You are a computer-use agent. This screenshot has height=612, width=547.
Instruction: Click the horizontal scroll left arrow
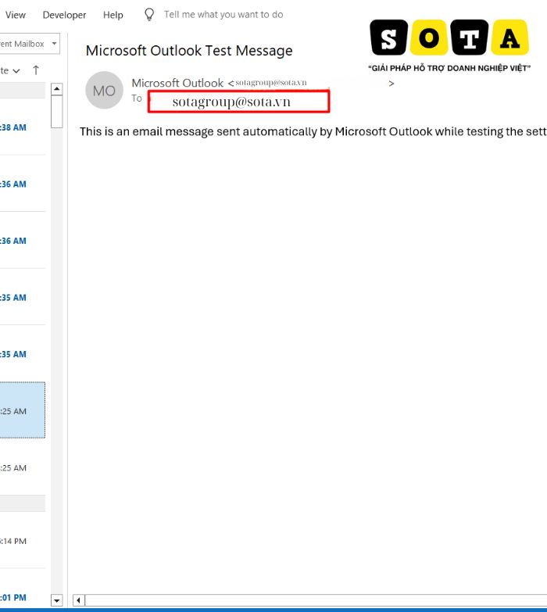coord(79,600)
